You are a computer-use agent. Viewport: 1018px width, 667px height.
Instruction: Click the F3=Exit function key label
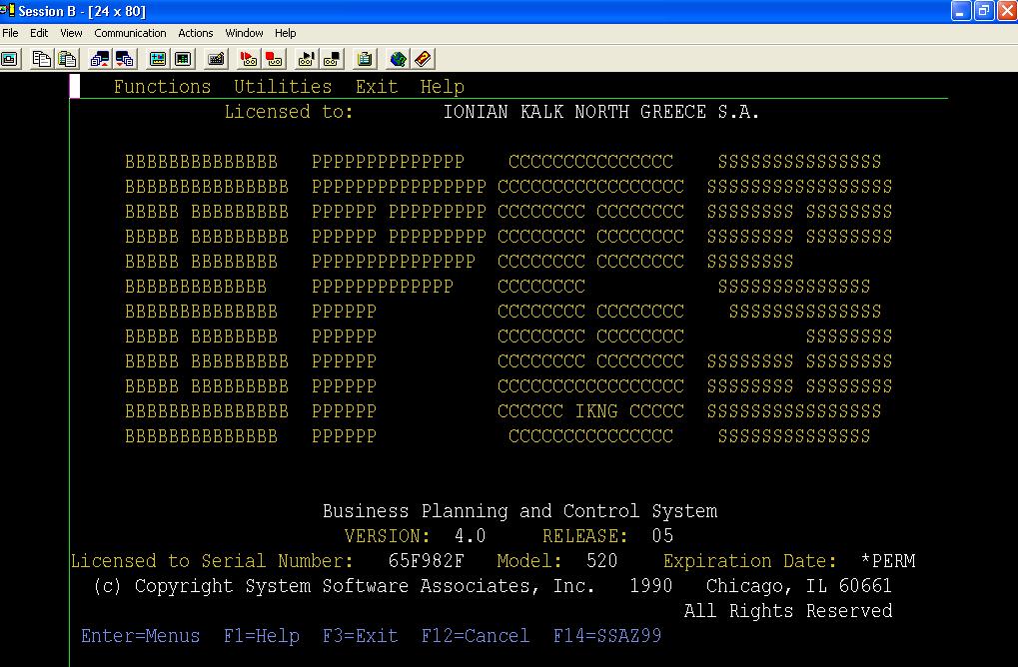click(361, 636)
